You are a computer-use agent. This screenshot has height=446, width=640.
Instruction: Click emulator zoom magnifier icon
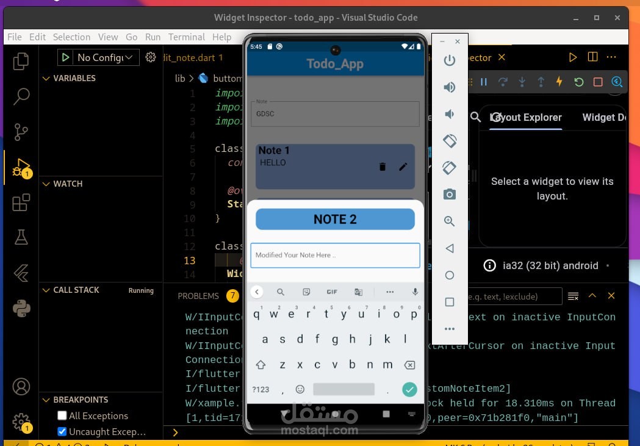click(x=450, y=221)
